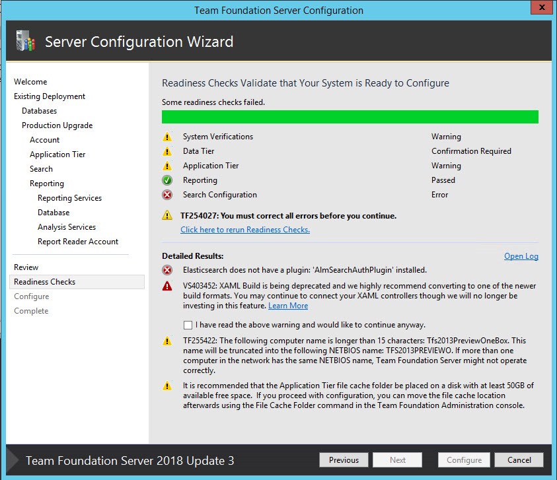
Task: Click the Previous button
Action: click(x=344, y=460)
